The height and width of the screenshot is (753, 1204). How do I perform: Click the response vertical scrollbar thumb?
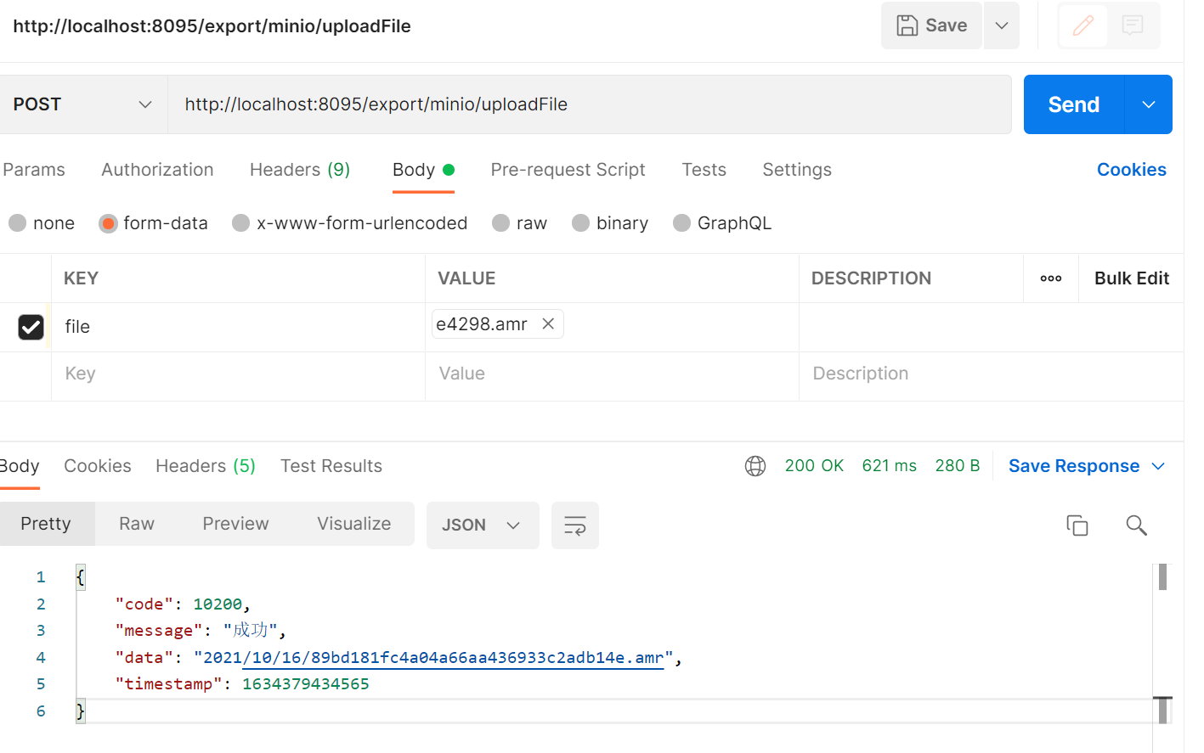coord(1162,577)
